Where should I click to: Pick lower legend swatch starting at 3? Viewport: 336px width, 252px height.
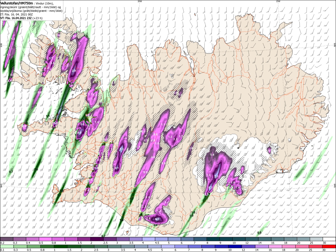114,246
